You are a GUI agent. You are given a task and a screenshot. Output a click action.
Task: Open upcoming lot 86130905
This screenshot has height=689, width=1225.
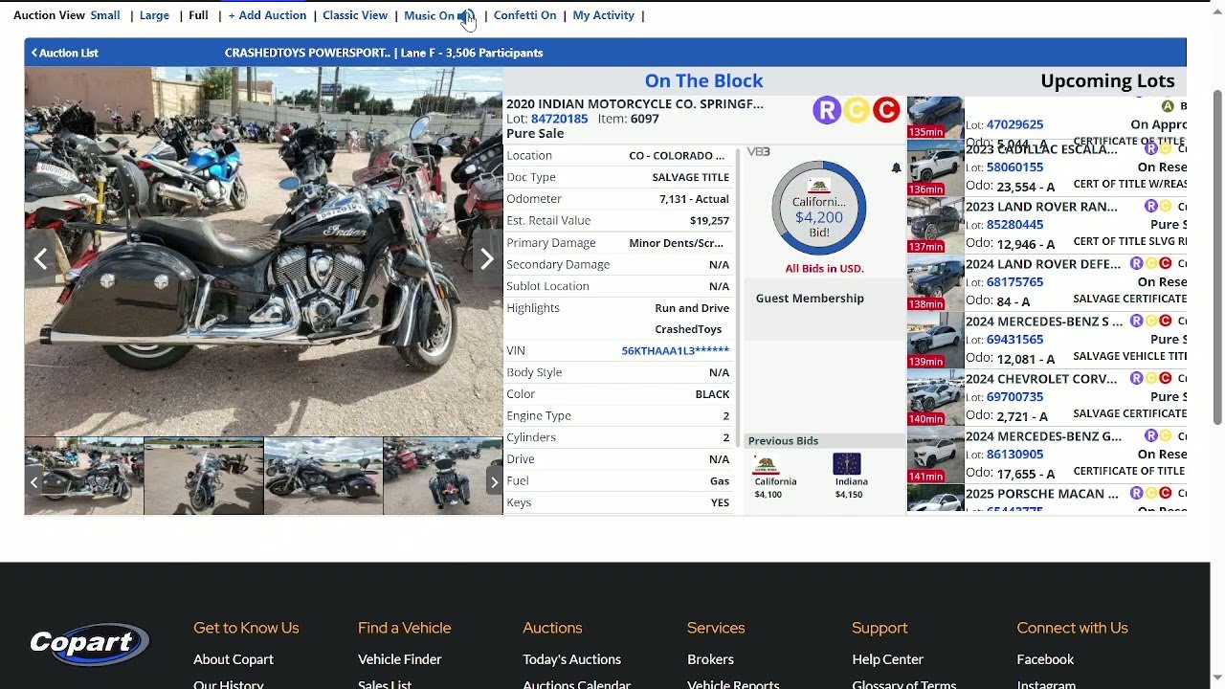(x=1014, y=455)
